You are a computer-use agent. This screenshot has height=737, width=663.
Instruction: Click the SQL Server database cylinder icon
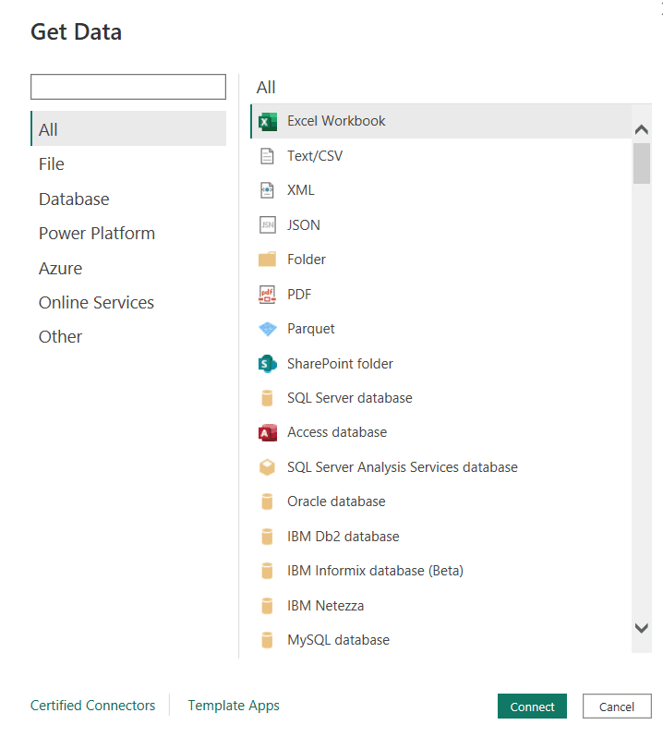267,398
